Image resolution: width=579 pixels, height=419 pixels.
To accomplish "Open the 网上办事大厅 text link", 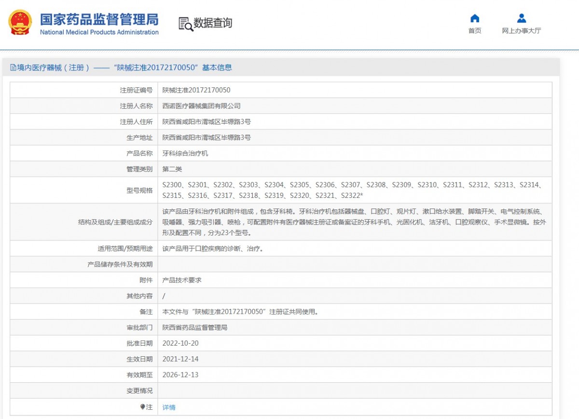I will (x=521, y=31).
